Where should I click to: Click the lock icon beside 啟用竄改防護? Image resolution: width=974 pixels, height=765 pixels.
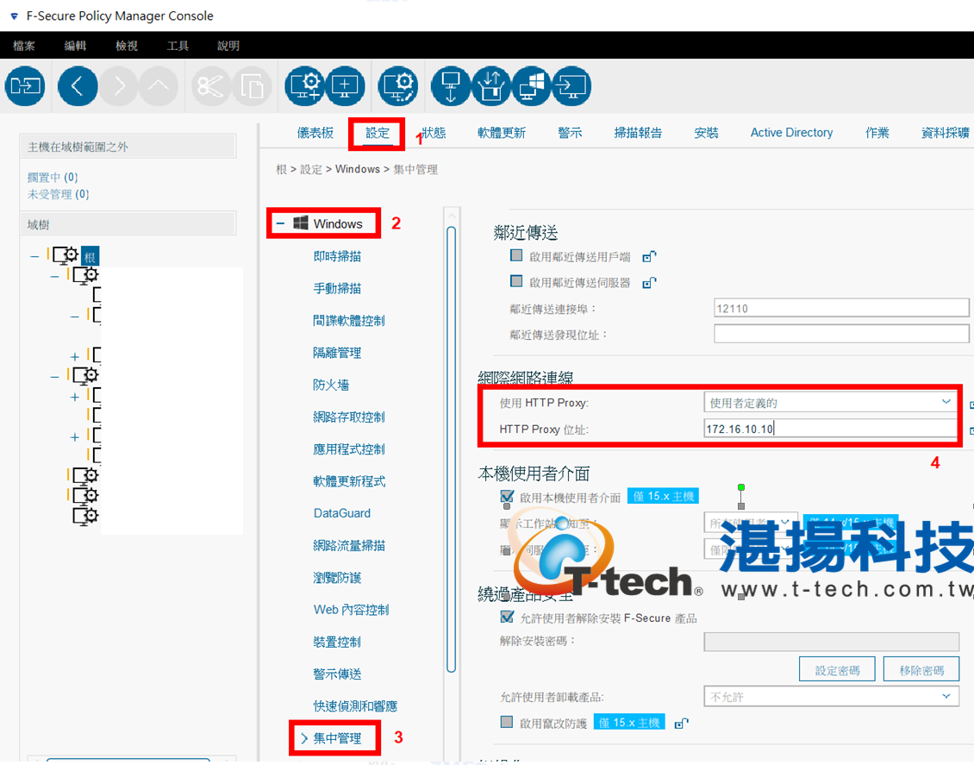point(682,723)
